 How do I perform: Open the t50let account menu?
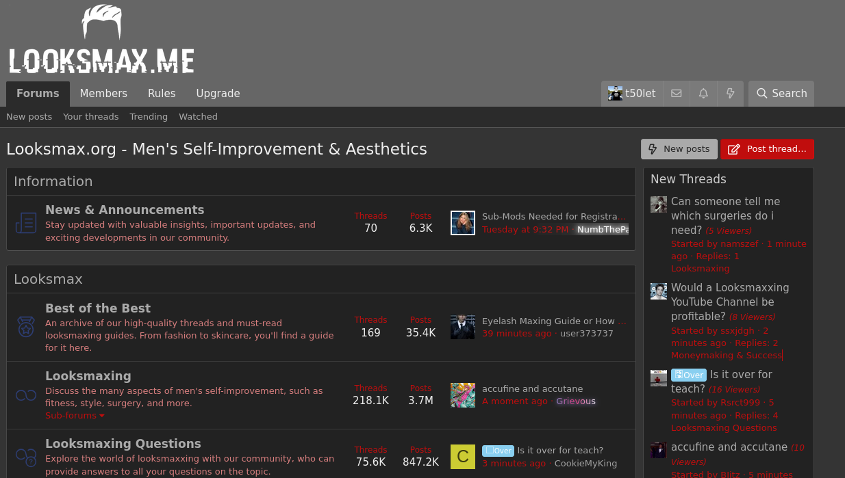tap(632, 94)
